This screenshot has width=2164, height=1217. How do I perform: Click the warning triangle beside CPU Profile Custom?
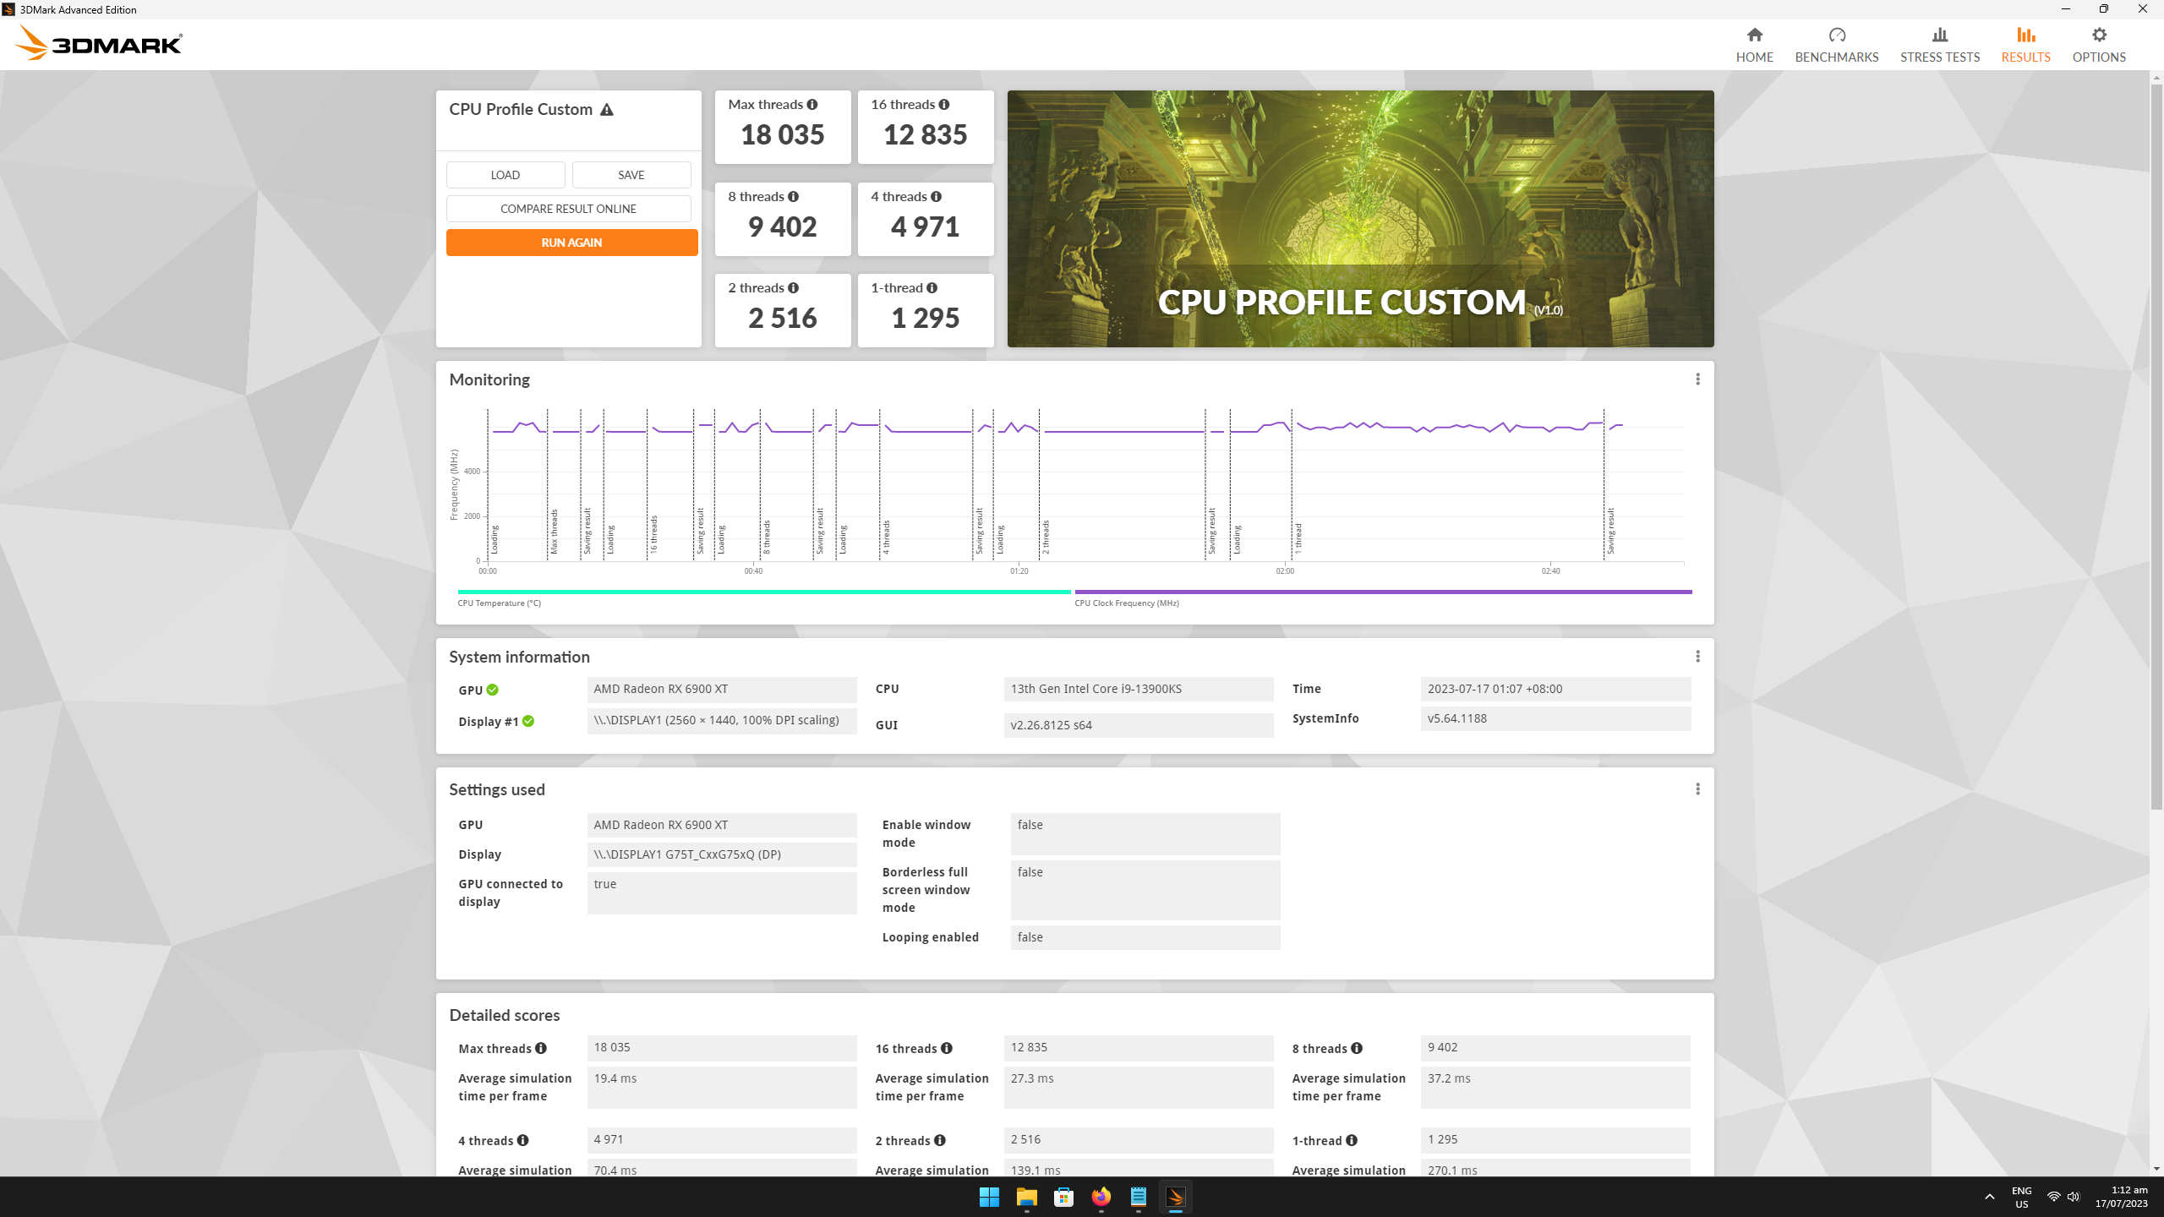pos(607,110)
